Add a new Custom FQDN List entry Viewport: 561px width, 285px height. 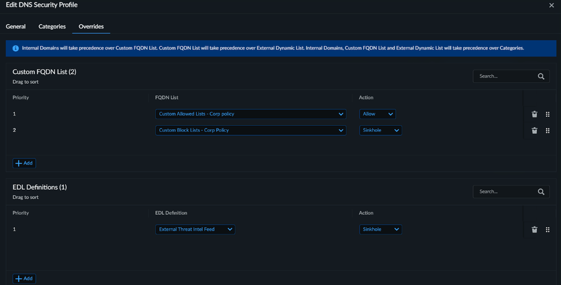pyautogui.click(x=24, y=163)
